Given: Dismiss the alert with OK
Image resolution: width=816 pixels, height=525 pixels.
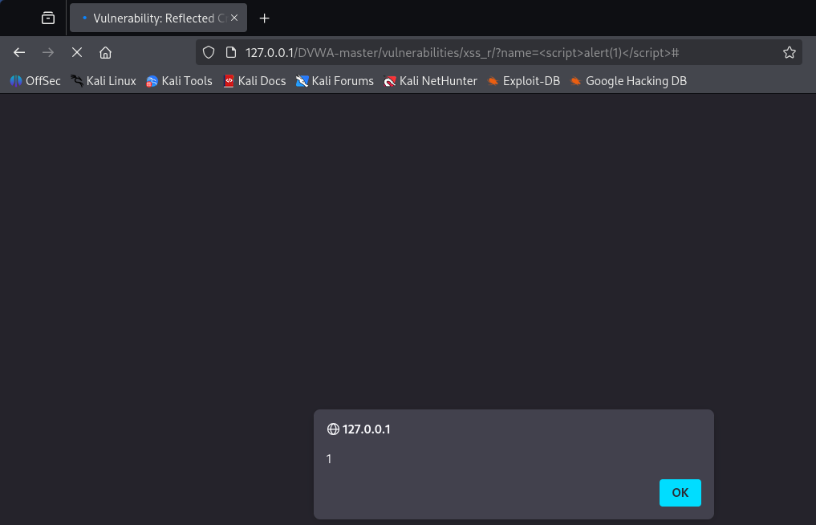Looking at the screenshot, I should pyautogui.click(x=680, y=493).
